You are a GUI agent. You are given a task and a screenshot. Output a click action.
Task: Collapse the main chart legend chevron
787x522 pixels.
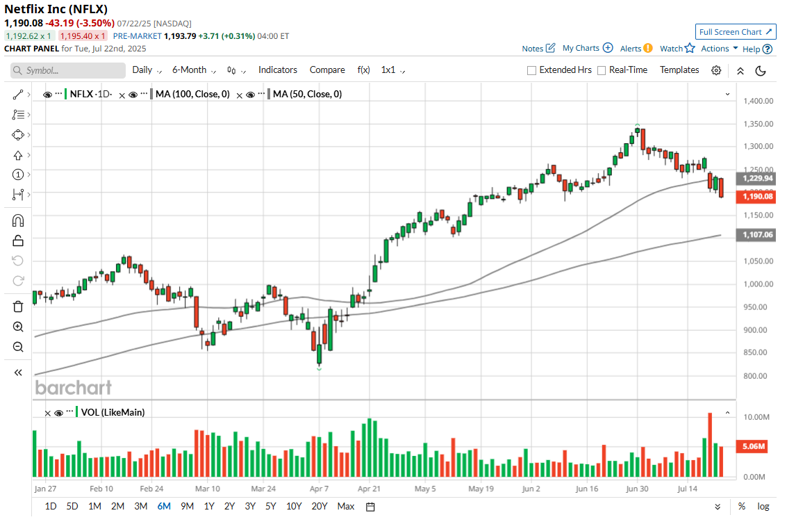[x=727, y=95]
